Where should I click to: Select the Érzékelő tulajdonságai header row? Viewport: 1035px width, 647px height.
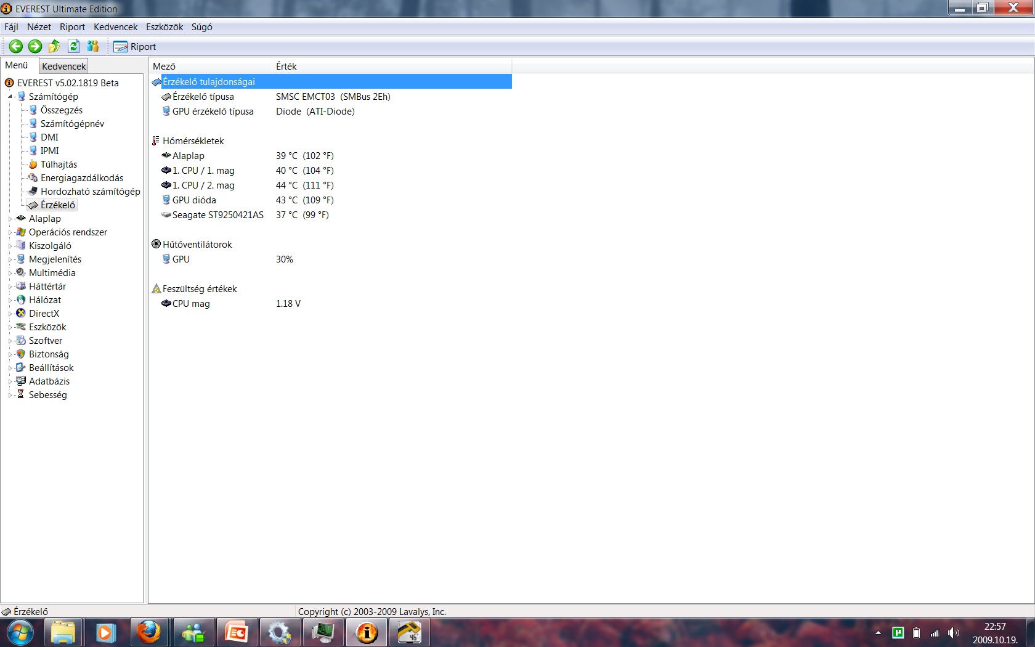pos(331,81)
